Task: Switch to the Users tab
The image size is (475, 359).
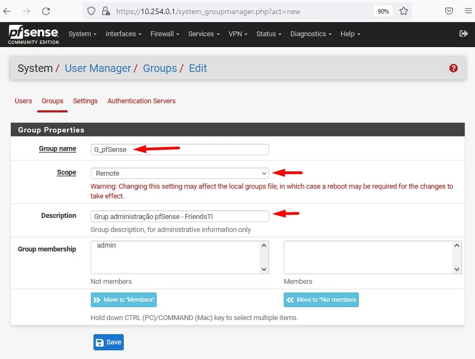Action: [x=23, y=101]
